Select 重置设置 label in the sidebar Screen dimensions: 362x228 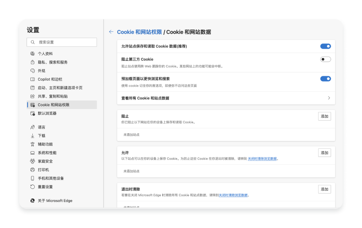(45, 186)
